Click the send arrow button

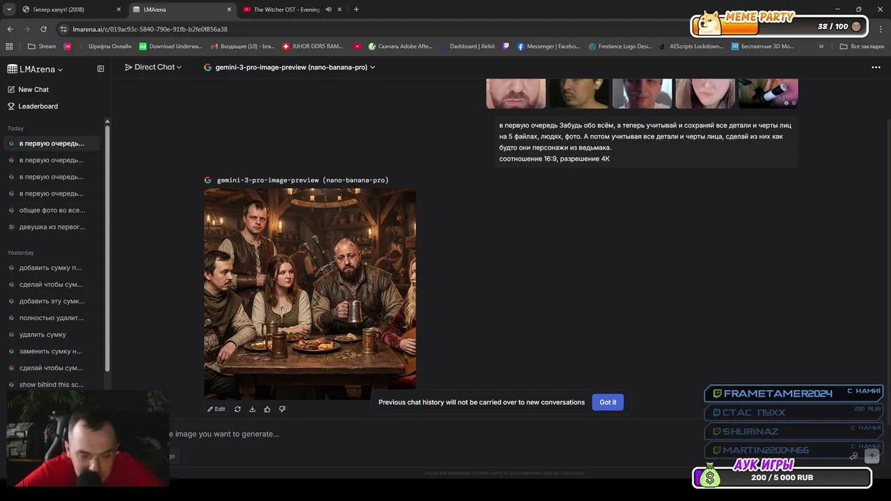click(872, 456)
